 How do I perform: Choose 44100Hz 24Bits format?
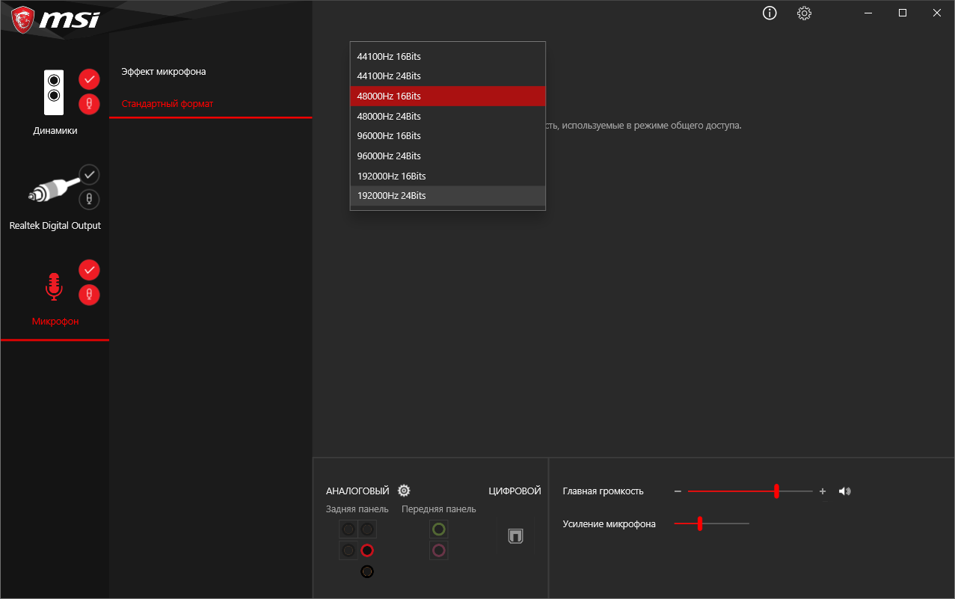pos(448,76)
